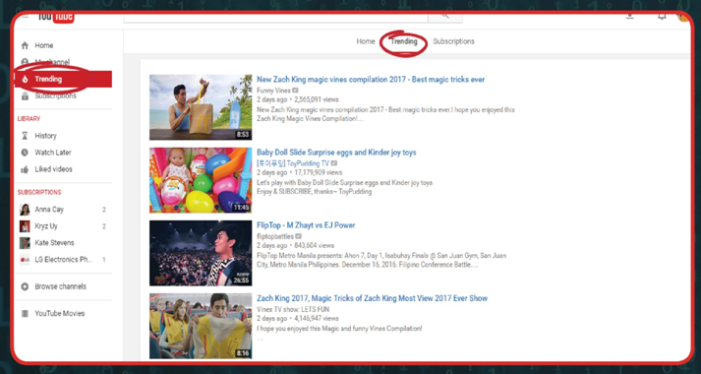
Task: Click the notifications bell icon
Action: [662, 16]
